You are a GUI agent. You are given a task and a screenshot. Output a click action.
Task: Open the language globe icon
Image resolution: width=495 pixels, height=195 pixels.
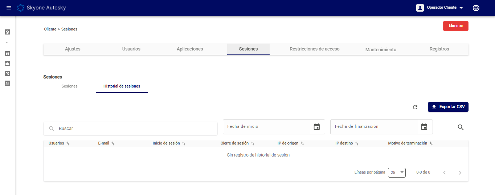click(x=476, y=8)
